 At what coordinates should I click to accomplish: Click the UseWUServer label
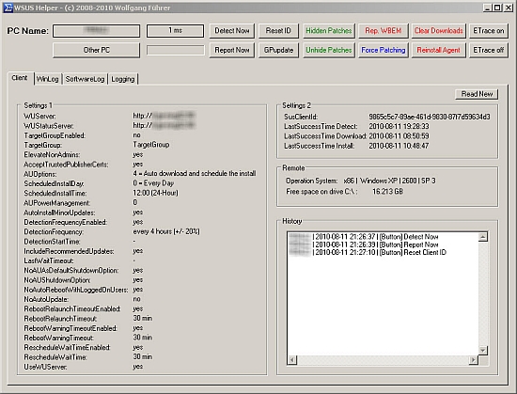pos(45,367)
